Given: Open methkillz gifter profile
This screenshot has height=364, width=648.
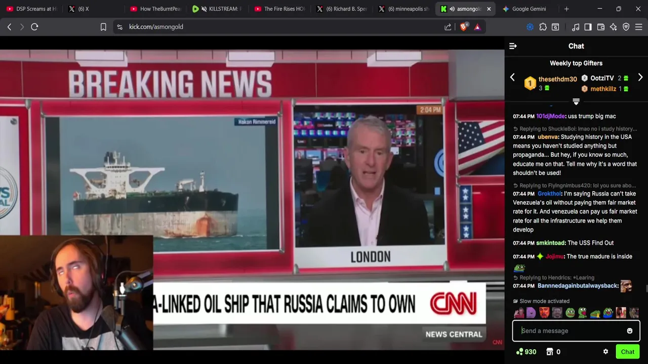Looking at the screenshot, I should 603,89.
